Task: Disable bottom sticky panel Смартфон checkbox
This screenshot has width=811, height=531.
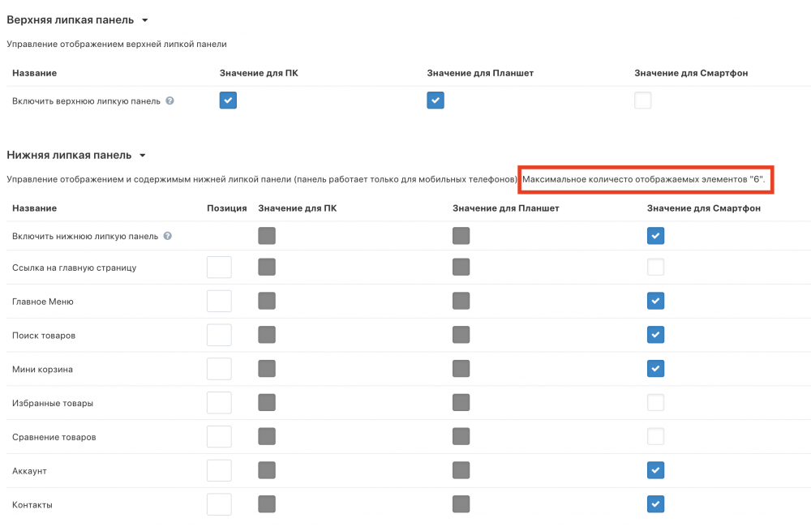Action: coord(656,236)
